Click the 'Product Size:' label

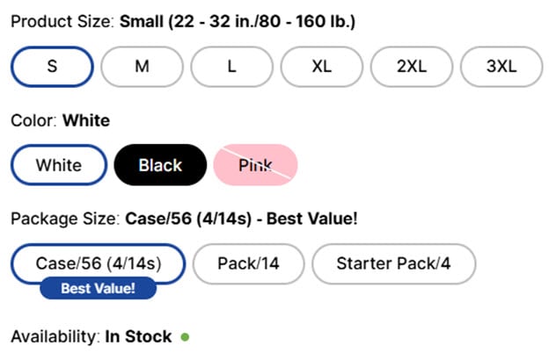pos(62,22)
